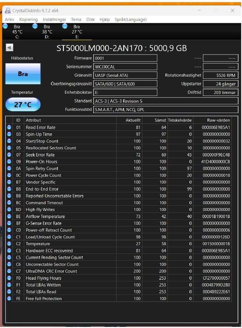242x328 pixels.
Task: Open the Språk(Language) menu
Action: [x=130, y=19]
